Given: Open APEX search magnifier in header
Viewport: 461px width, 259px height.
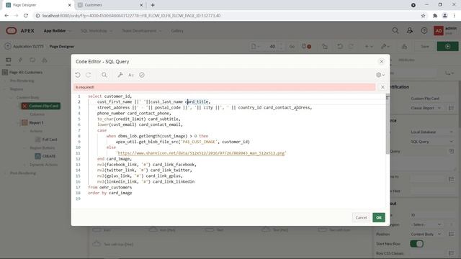Looking at the screenshot, I should tap(395, 30).
